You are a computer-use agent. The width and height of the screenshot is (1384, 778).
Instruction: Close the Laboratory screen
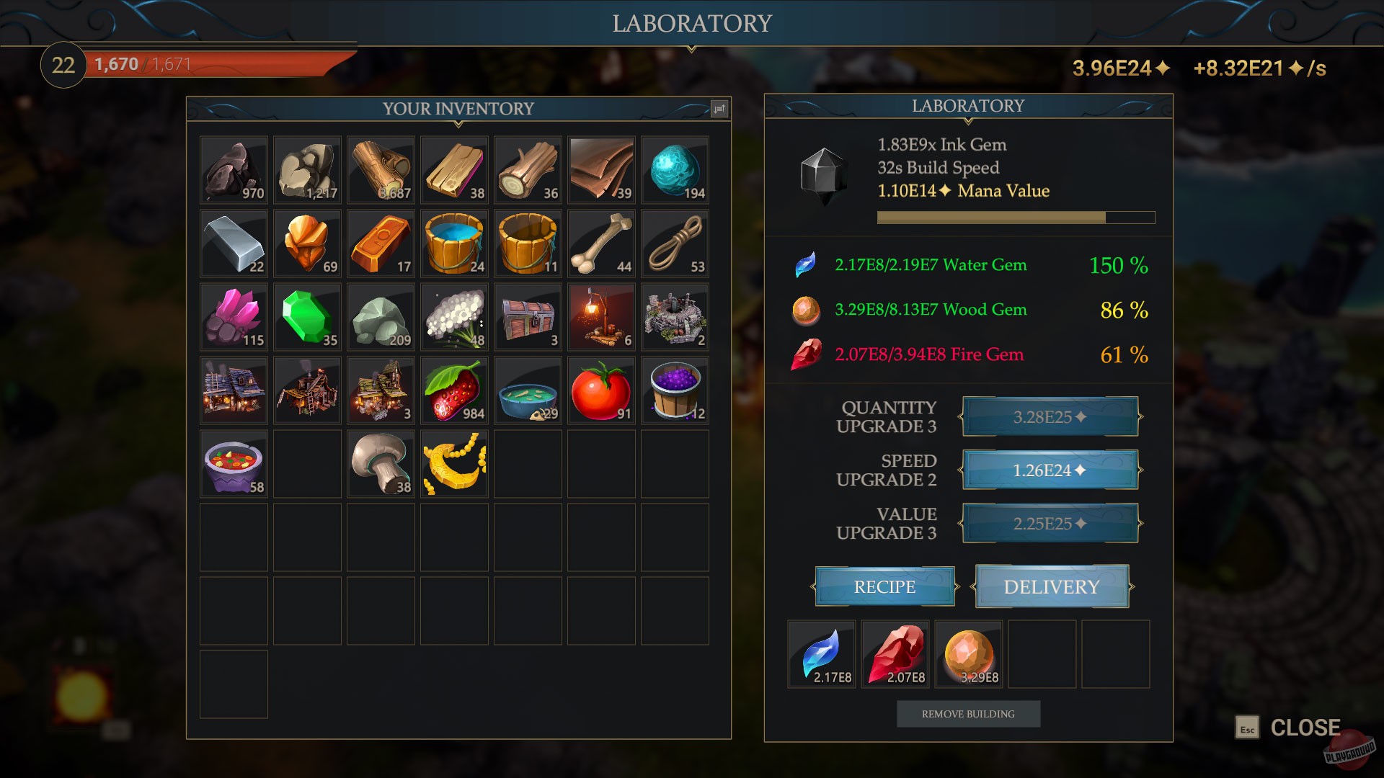pyautogui.click(x=1289, y=728)
